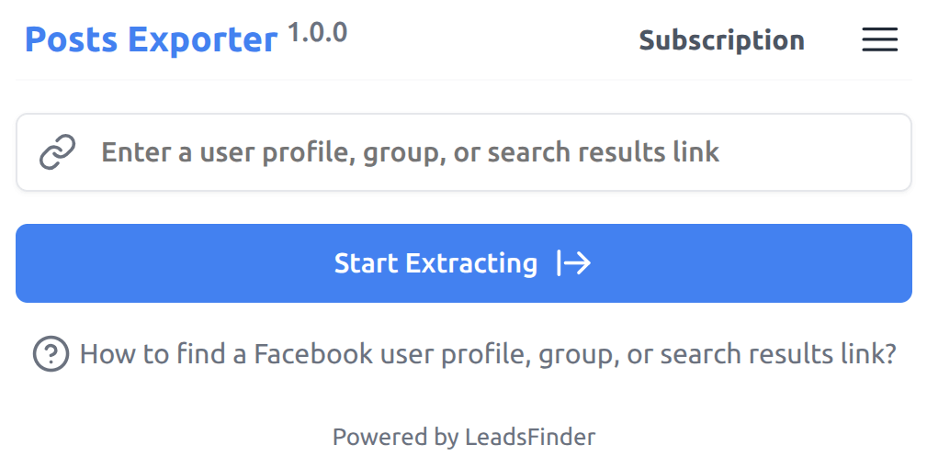Click the Start Extracting text label
This screenshot has height=467, width=927.
(435, 264)
